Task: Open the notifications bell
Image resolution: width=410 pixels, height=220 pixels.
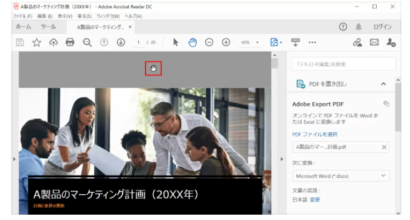Action: pyautogui.click(x=359, y=27)
